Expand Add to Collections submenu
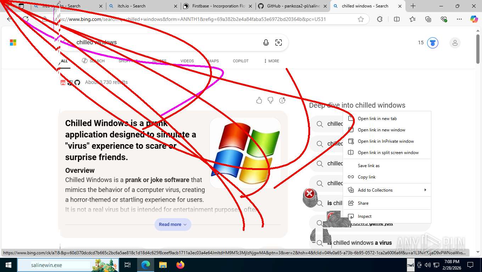 387,190
